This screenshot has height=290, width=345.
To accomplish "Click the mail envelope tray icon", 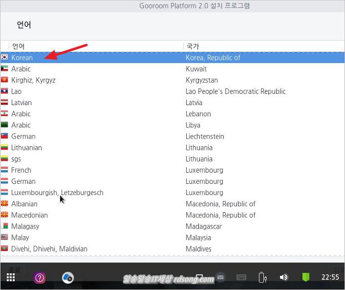I will [x=220, y=277].
